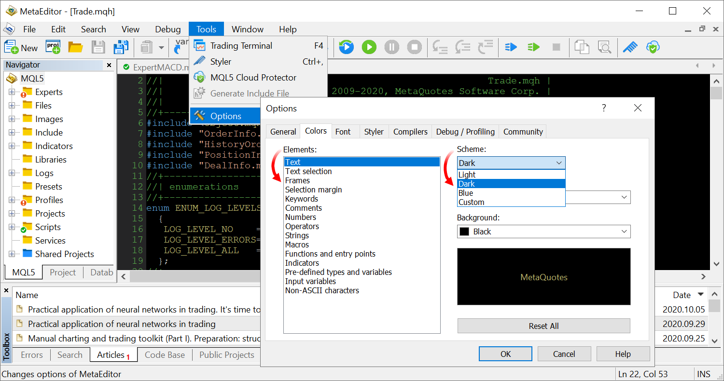Open the Background color dropdown showing Black
Image resolution: width=724 pixels, height=381 pixels.
coord(543,231)
